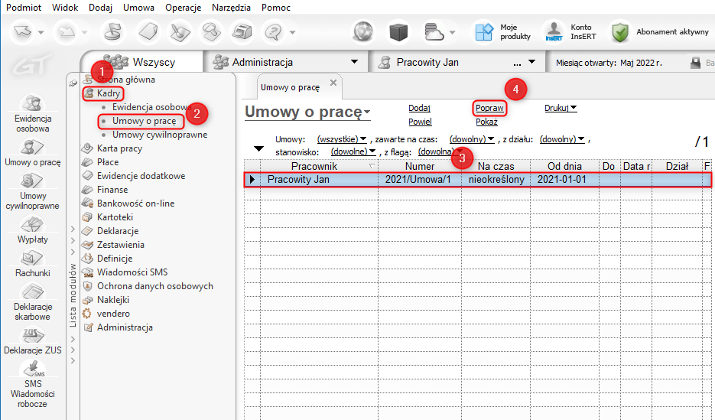
Task: Open Umowy o pracę from the left icon bar
Action: [x=32, y=153]
